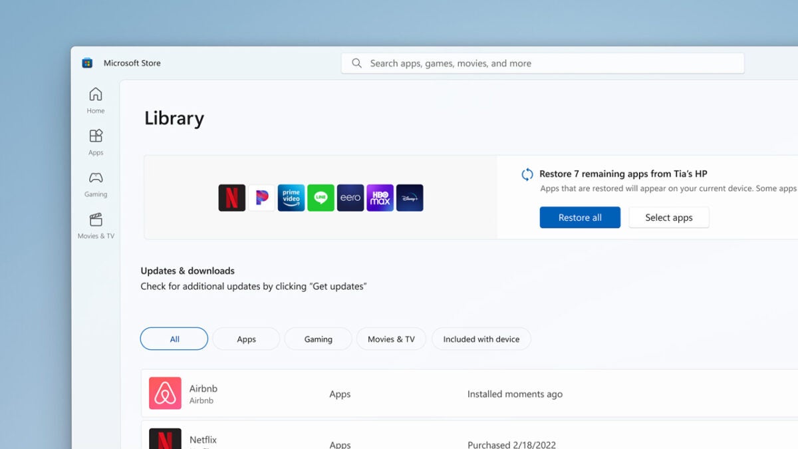Click the restore sync icon near Tia's HP

[527, 174]
